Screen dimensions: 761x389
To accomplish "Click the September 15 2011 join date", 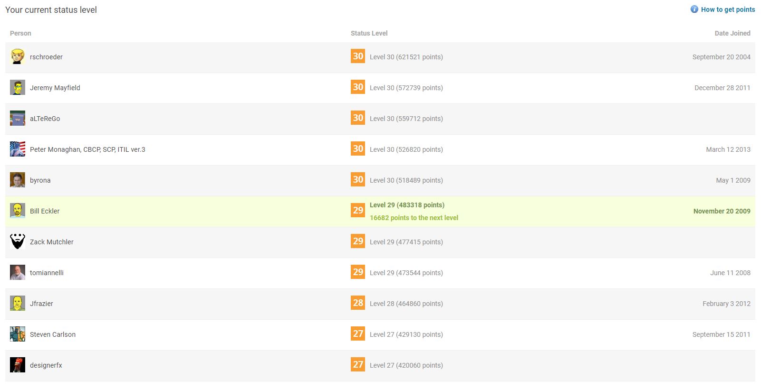I will [721, 334].
